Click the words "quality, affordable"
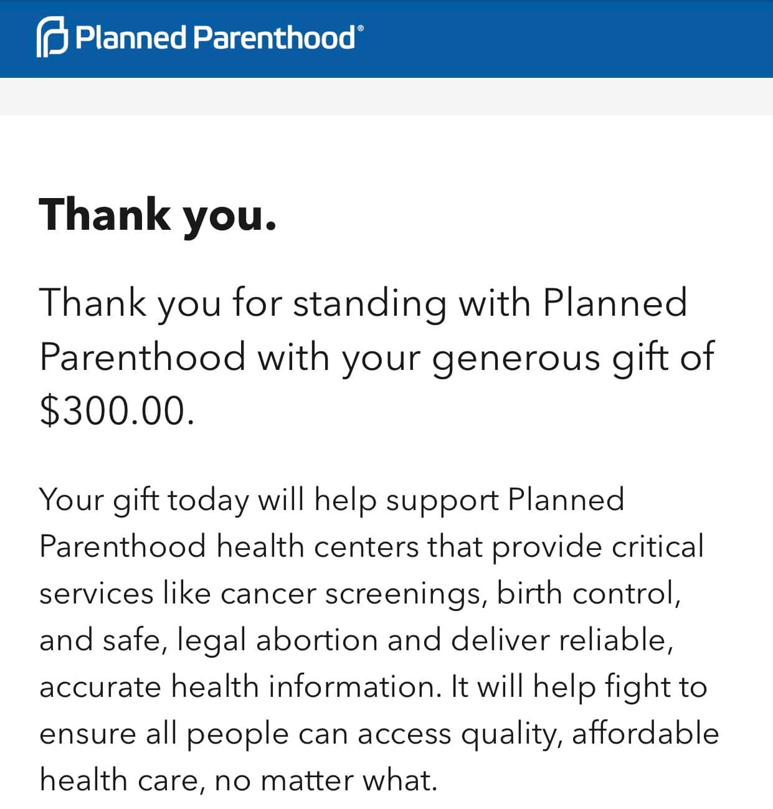 coord(590,734)
